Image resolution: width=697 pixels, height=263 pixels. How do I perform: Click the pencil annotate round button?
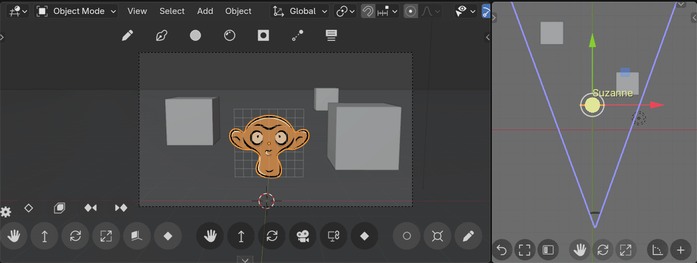click(468, 236)
